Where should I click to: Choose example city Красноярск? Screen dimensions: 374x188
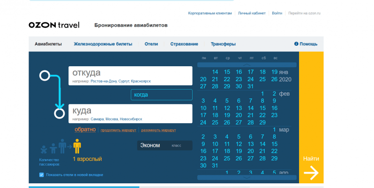pyautogui.click(x=141, y=81)
